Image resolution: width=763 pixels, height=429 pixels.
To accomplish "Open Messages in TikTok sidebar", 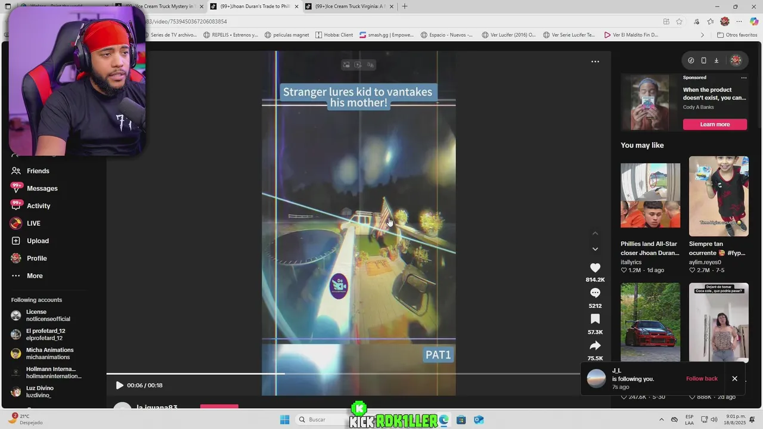I will tap(42, 188).
